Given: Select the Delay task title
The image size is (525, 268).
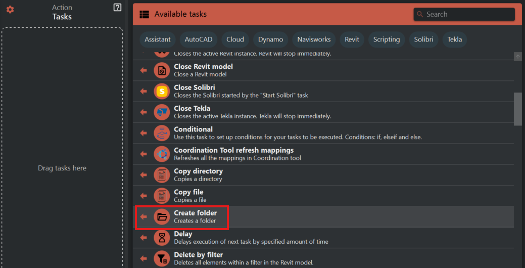Looking at the screenshot, I should tap(183, 234).
